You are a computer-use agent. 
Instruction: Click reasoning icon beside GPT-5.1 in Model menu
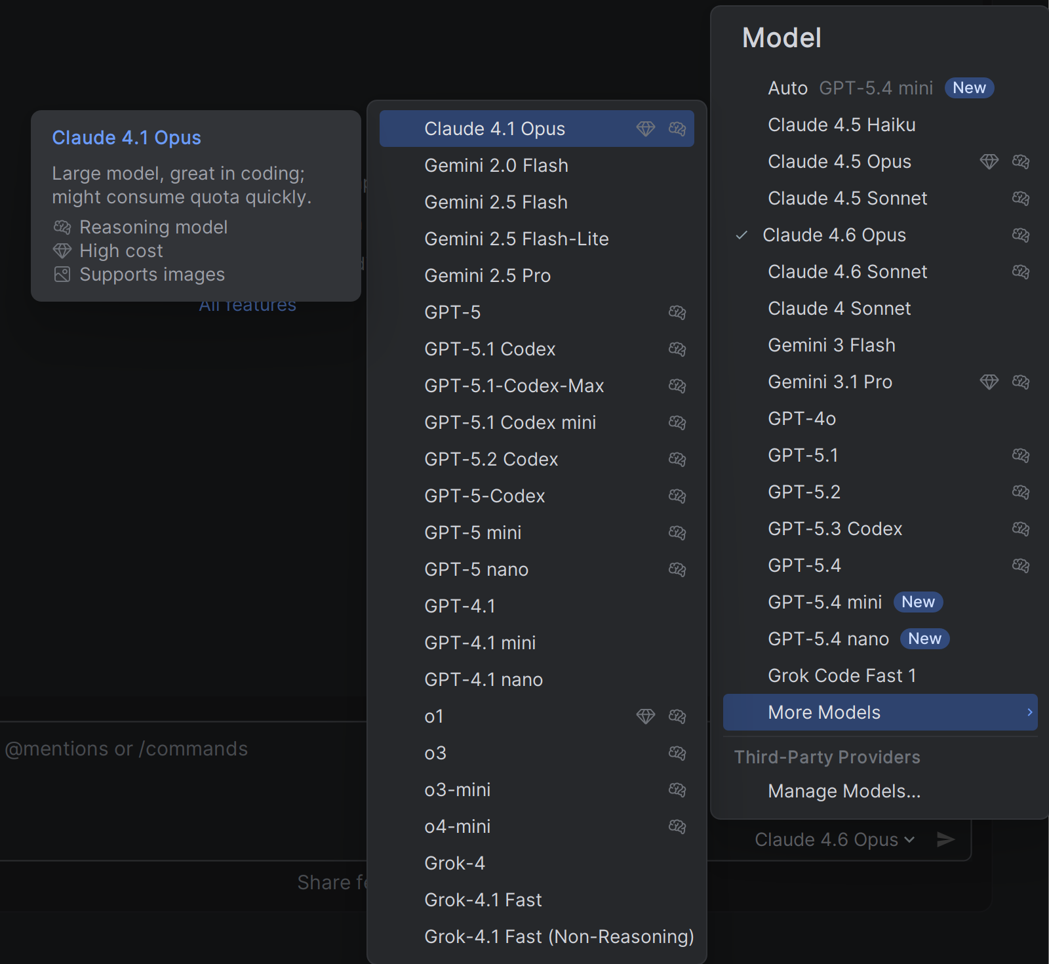tap(1021, 455)
